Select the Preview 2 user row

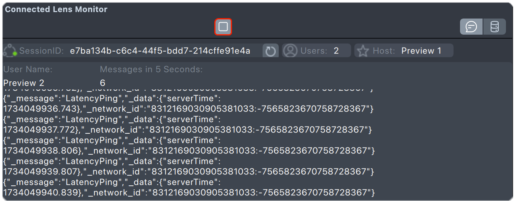click(24, 83)
